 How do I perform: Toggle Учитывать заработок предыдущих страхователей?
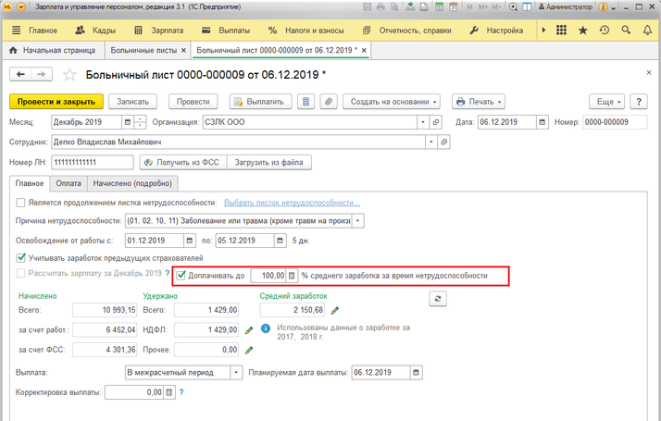click(21, 257)
